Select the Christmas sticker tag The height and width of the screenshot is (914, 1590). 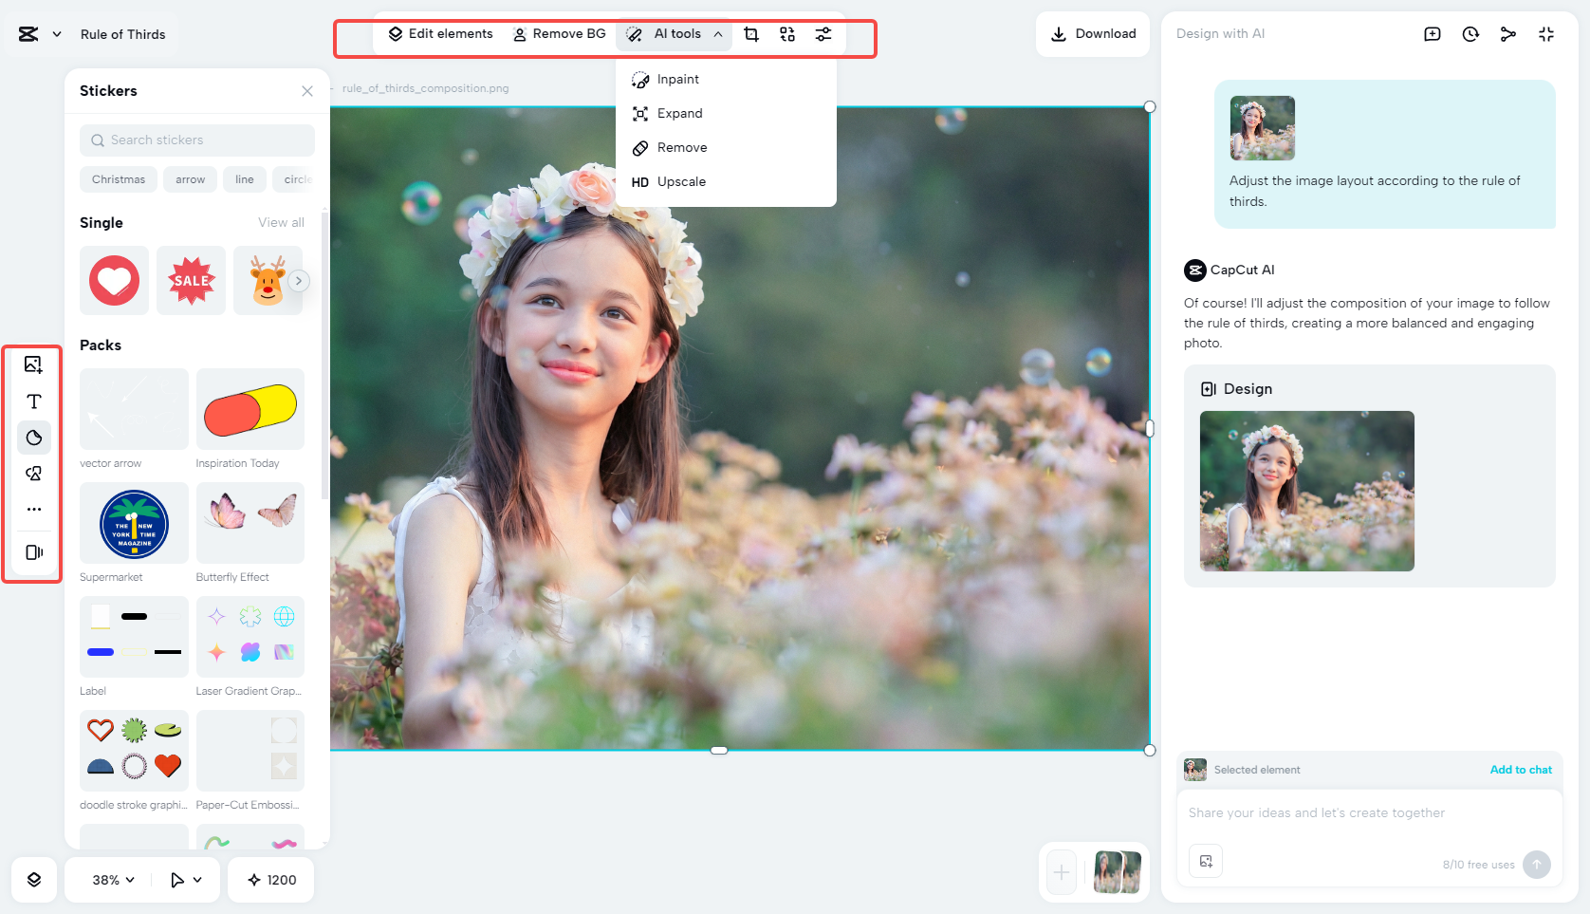[x=119, y=179]
